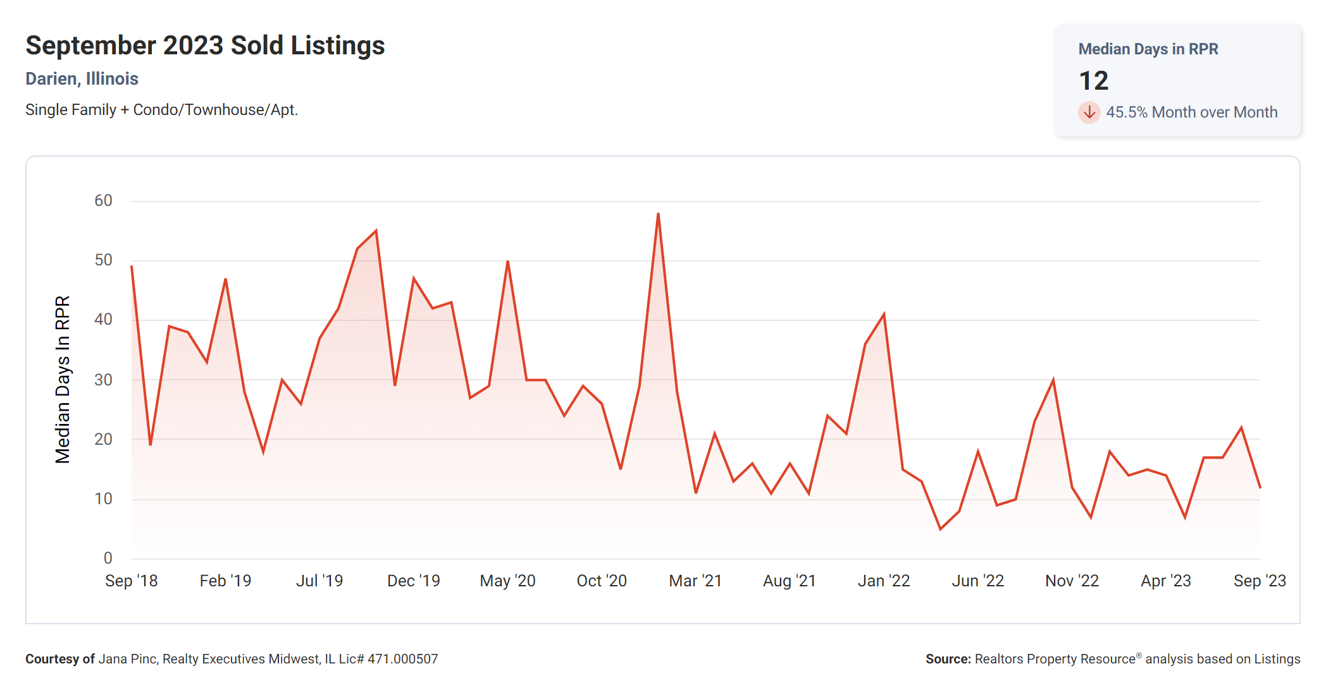Click the Dec '19 x-axis label

click(413, 581)
